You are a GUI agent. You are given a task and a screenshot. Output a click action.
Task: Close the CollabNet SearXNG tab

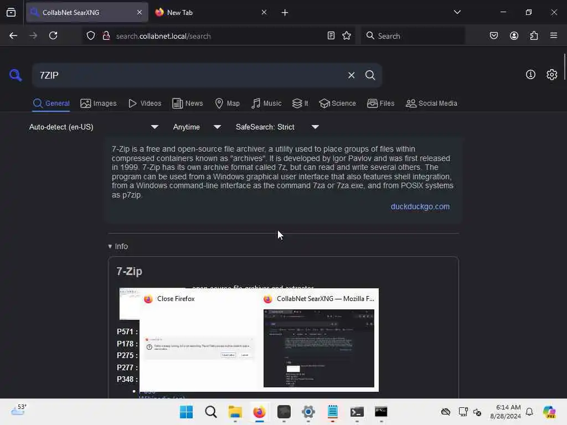coord(140,12)
